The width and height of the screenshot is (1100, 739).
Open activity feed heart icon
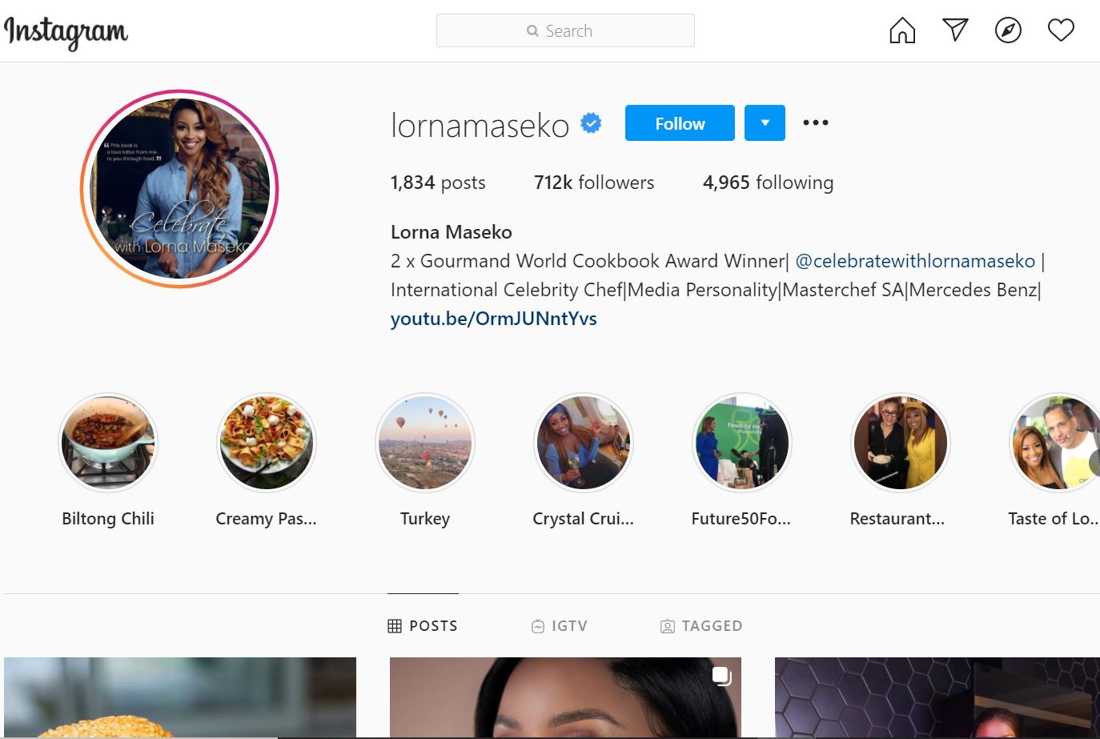click(x=1061, y=30)
